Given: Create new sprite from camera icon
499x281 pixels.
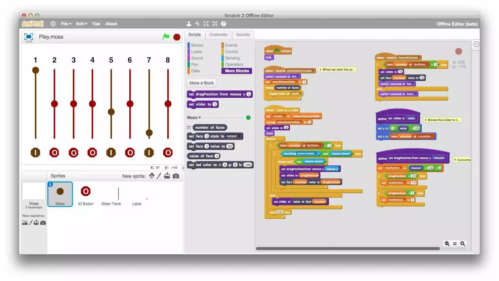Looking at the screenshot, I should pyautogui.click(x=176, y=176).
